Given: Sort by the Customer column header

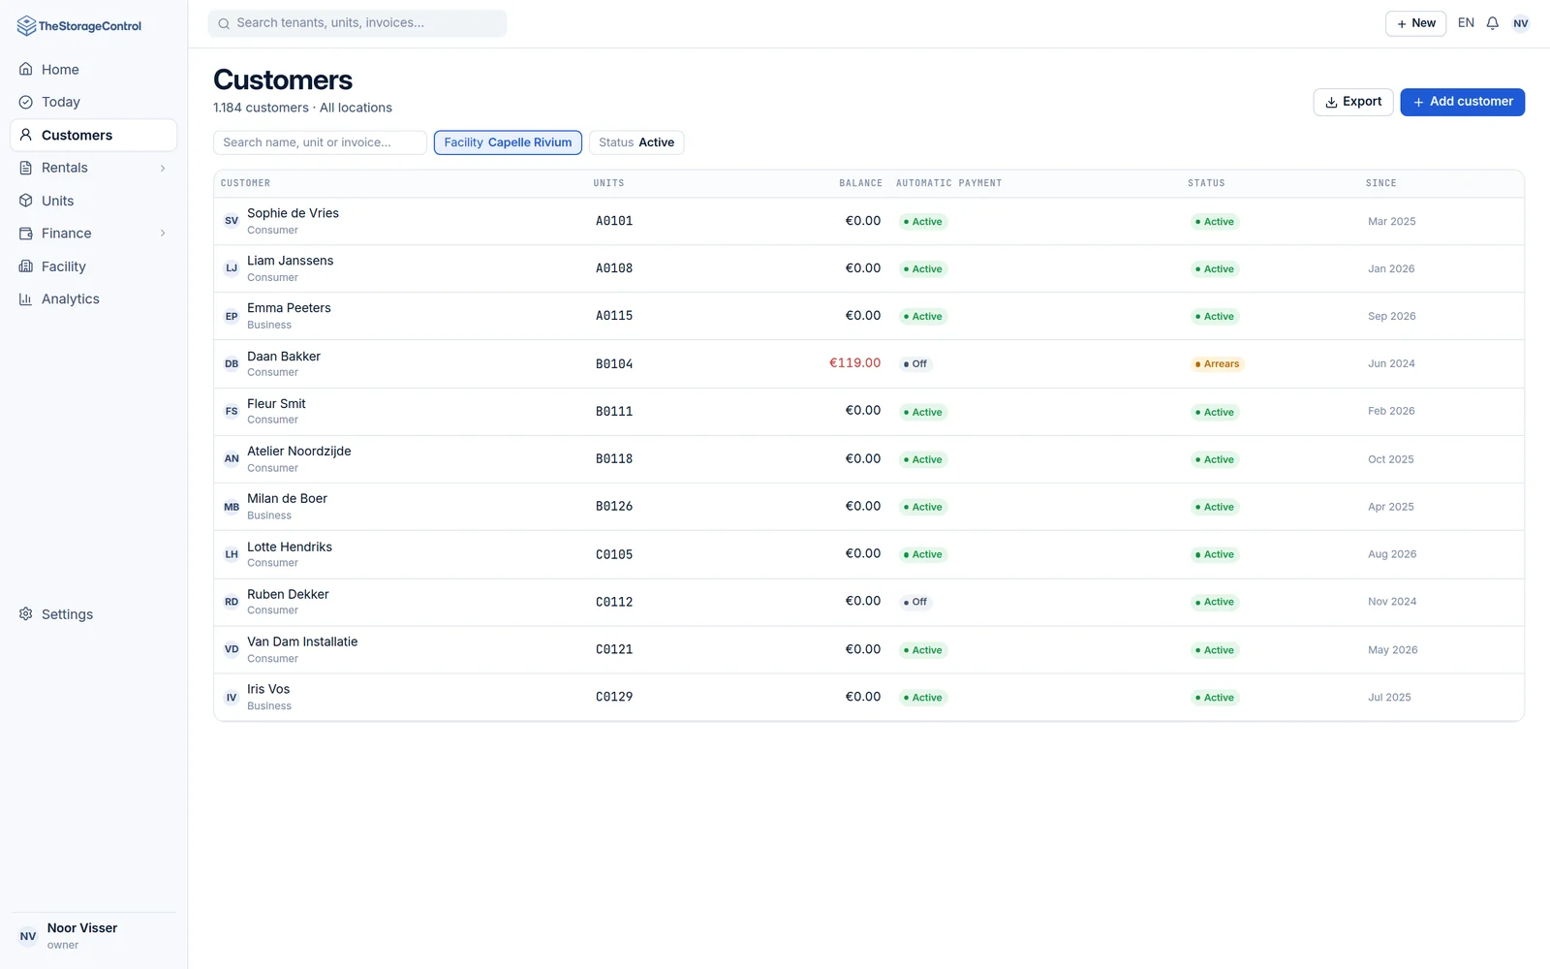Looking at the screenshot, I should pos(246,183).
